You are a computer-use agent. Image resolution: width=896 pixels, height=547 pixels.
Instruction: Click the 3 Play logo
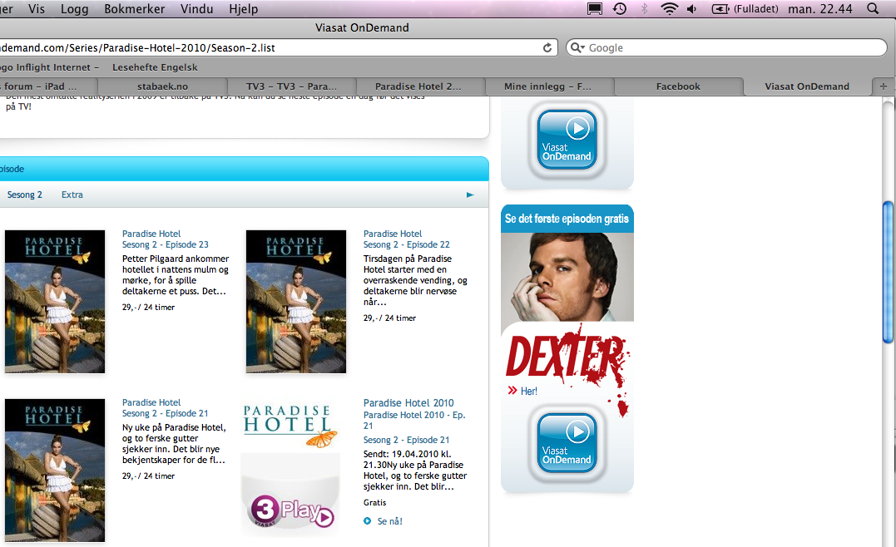[292, 510]
